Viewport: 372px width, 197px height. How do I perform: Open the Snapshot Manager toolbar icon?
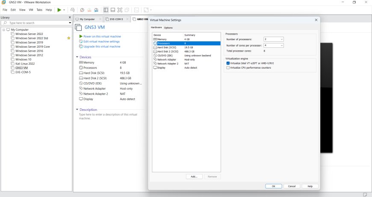click(96, 10)
